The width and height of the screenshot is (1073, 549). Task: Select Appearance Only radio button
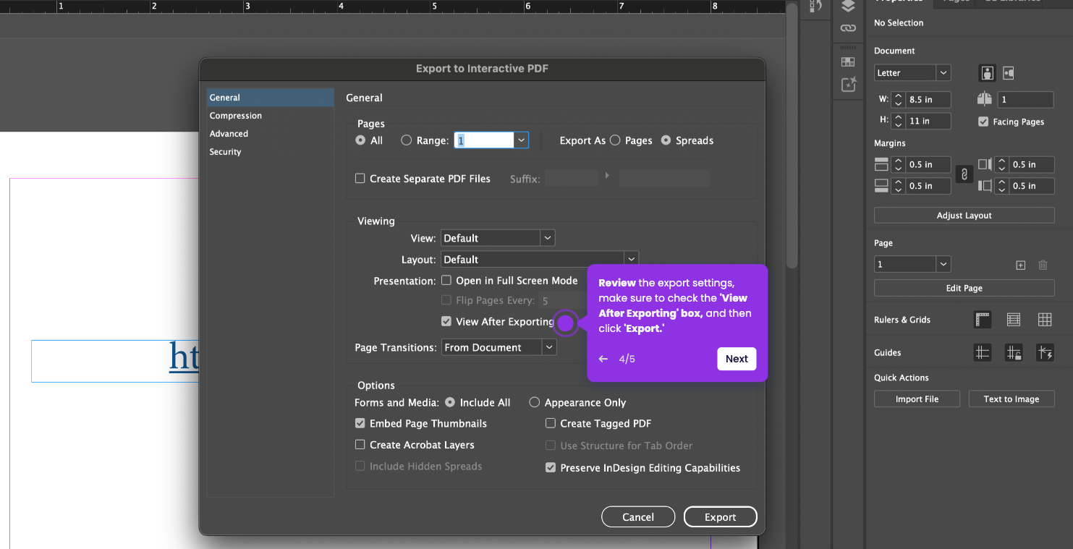(x=535, y=402)
